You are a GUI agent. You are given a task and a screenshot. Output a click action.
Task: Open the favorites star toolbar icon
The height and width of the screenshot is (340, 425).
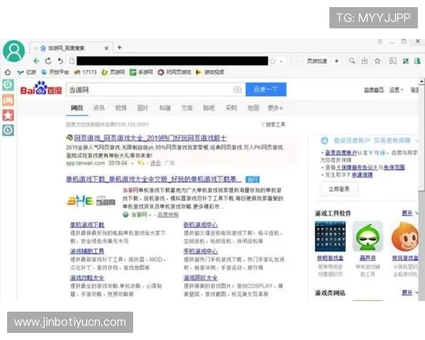click(x=378, y=61)
